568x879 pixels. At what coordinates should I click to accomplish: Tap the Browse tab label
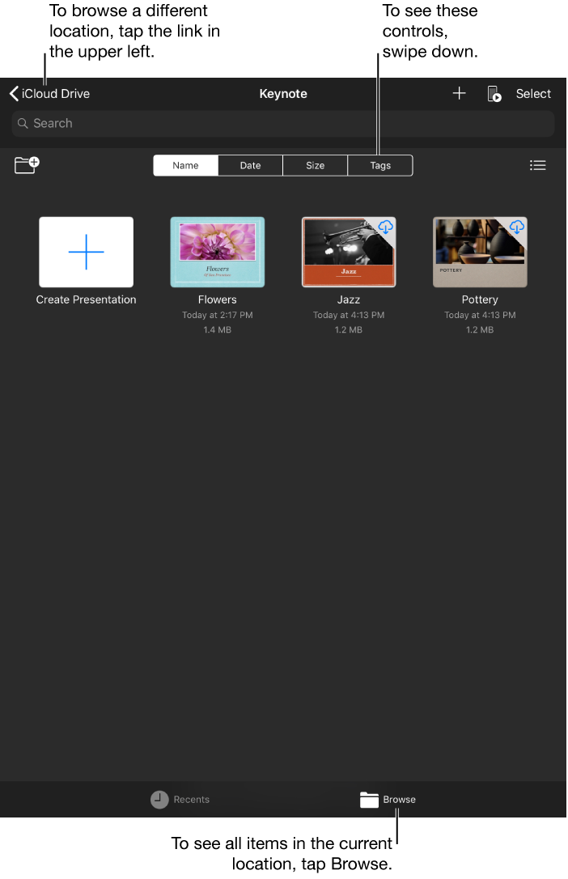400,800
